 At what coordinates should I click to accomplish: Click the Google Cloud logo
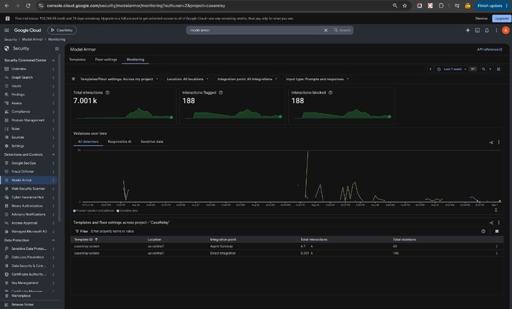pos(27,30)
